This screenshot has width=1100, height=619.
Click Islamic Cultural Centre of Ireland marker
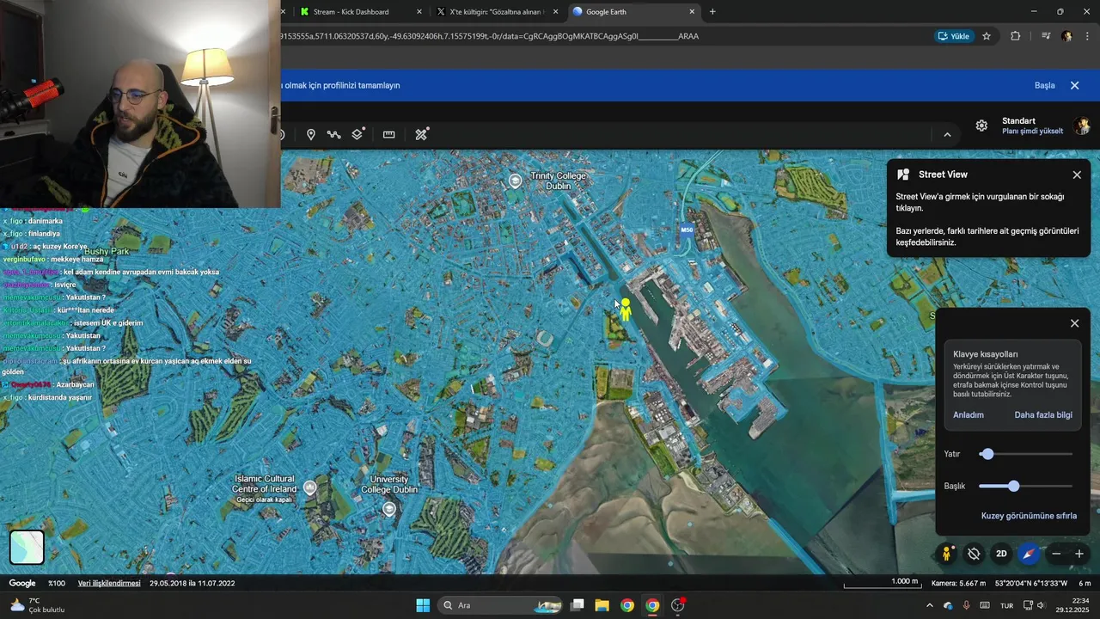point(310,487)
